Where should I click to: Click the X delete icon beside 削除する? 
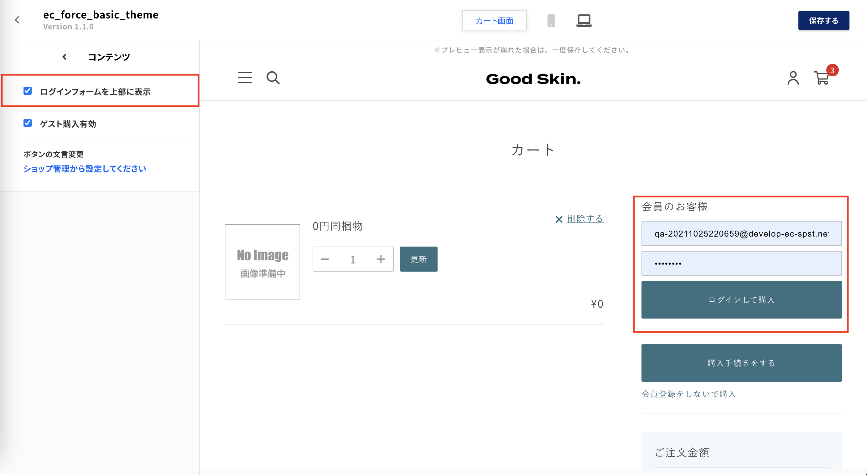tap(559, 219)
